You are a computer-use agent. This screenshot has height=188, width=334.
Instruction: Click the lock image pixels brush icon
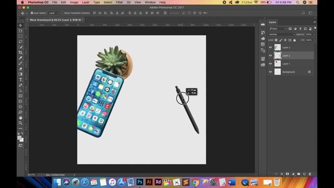coord(281,40)
